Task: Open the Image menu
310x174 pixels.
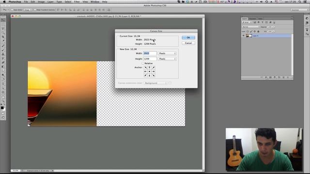Action: click(x=41, y=1)
